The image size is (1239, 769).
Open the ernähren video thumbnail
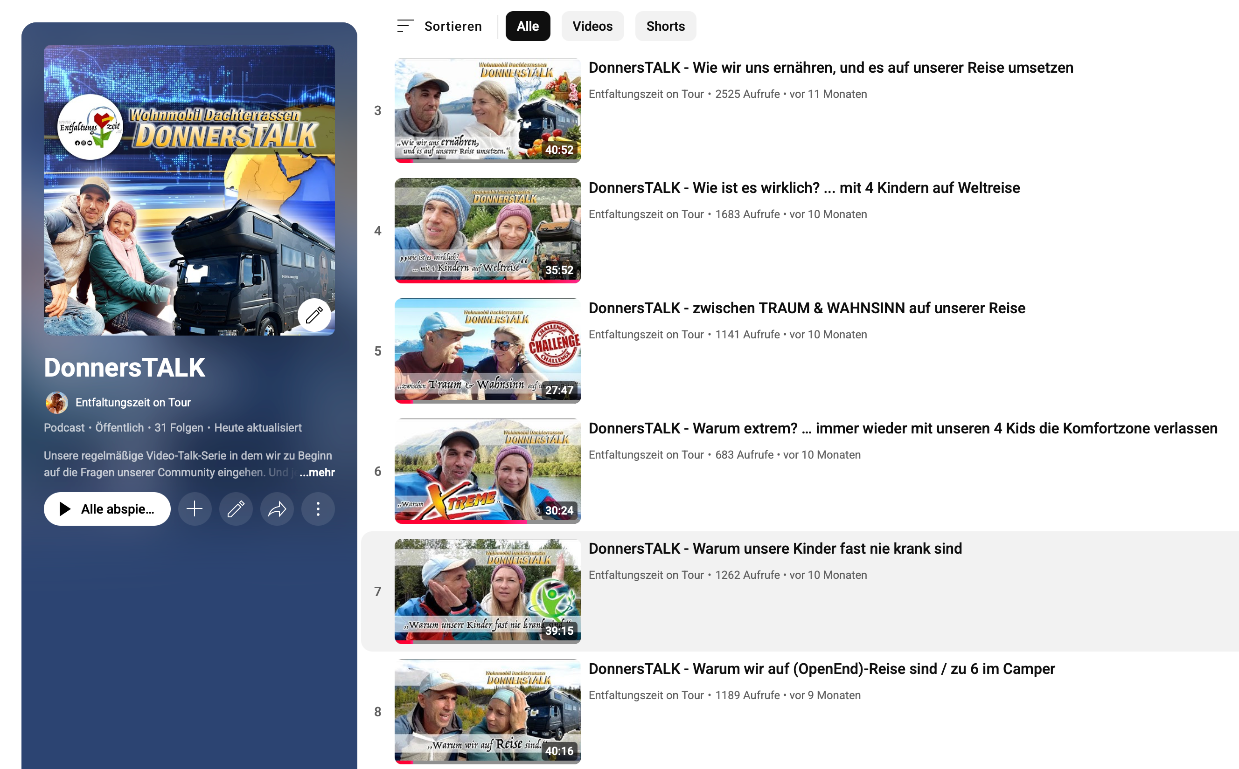click(487, 110)
